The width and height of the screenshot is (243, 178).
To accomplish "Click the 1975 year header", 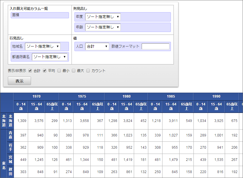I will point(82,96).
